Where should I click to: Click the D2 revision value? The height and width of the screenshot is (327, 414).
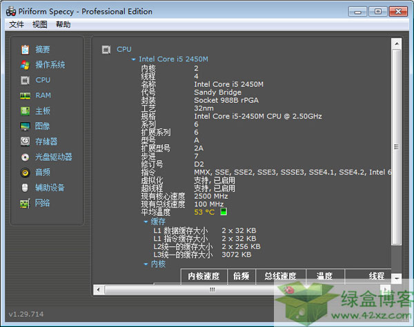click(x=199, y=164)
